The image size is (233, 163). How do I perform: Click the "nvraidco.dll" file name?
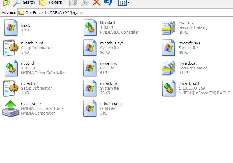click(189, 83)
